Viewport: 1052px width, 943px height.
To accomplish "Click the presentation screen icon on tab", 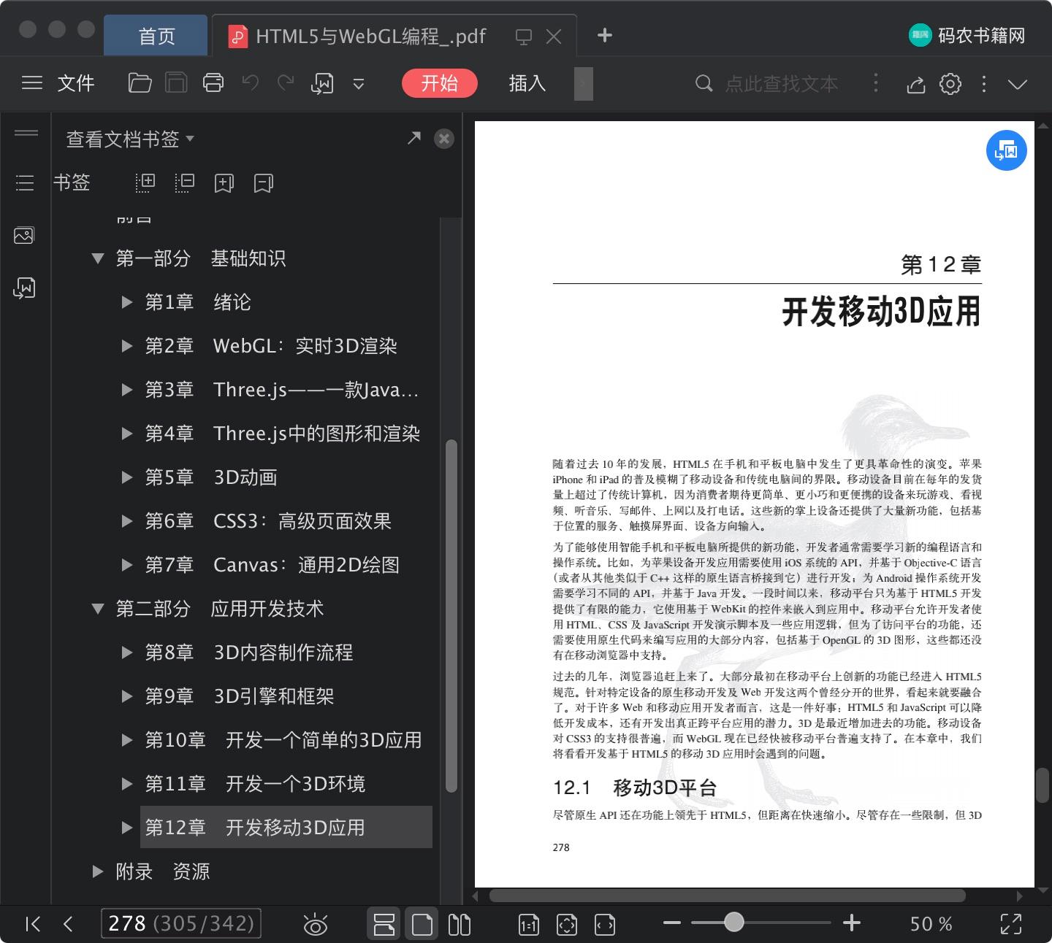I will [x=523, y=36].
